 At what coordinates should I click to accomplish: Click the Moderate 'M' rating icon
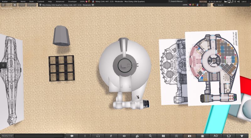[93, 5]
